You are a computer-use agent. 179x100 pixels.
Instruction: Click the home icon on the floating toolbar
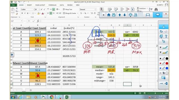click(109, 15)
